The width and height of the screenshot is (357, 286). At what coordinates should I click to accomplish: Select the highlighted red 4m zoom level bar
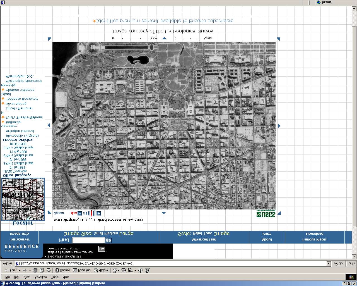[x=91, y=214]
